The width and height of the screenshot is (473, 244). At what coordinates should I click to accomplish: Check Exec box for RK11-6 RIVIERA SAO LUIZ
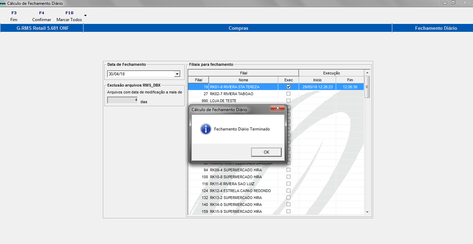tap(288, 184)
